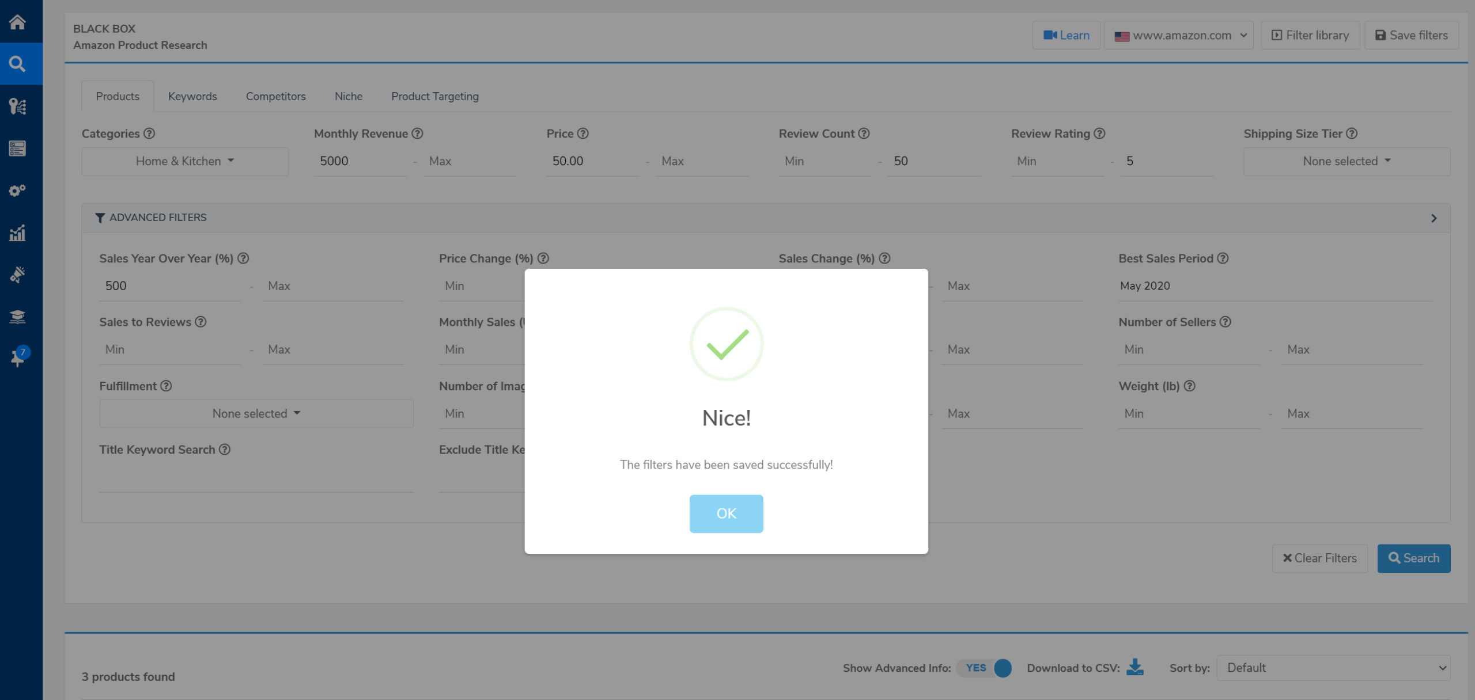Open the gears sidebar icon
This screenshot has height=700, width=1475.
(x=17, y=191)
